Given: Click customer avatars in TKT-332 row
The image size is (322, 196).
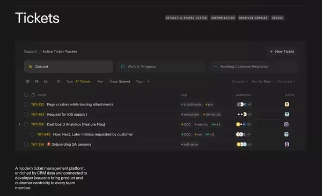Looking at the screenshot, I should pyautogui.click(x=244, y=104).
